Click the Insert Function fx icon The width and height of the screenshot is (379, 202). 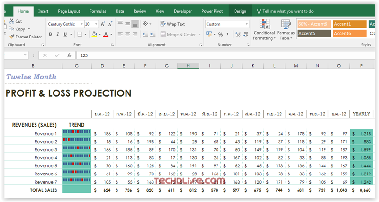pyautogui.click(x=69, y=55)
